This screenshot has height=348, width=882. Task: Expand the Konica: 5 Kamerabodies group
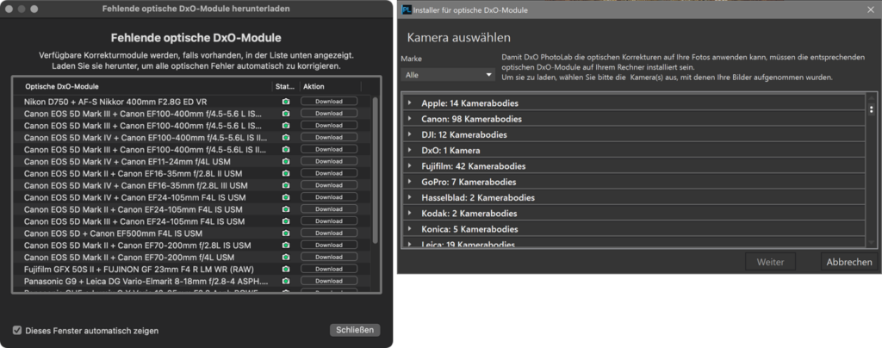[x=410, y=229]
